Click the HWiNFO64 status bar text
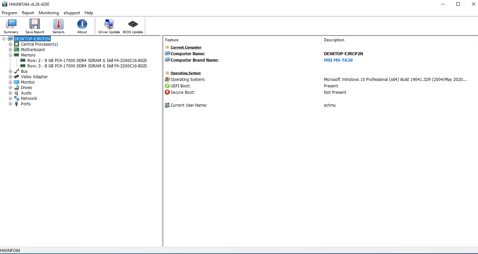This screenshot has height=254, width=478. click(x=10, y=251)
